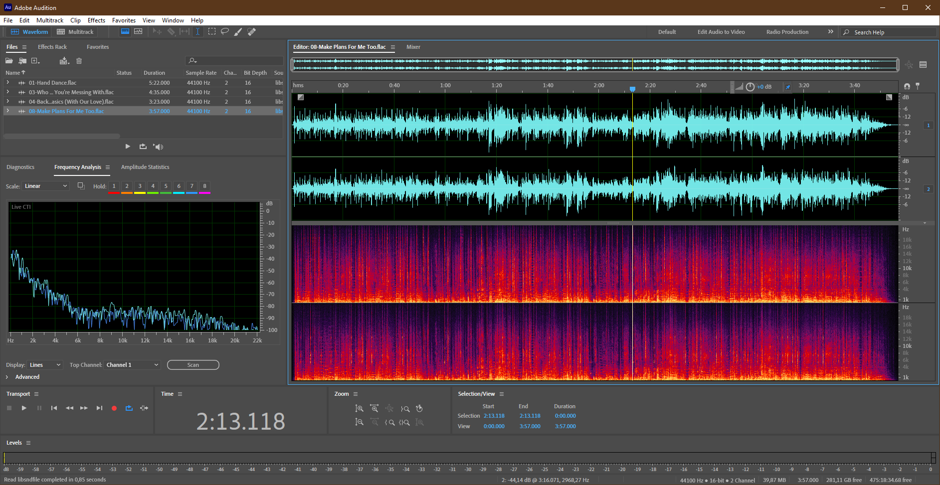Toggle loop playback in Files panel
Screen dimensions: 940x485
pos(143,147)
